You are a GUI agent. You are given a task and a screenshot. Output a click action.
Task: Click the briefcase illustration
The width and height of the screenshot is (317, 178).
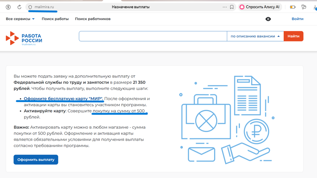click(x=206, y=117)
